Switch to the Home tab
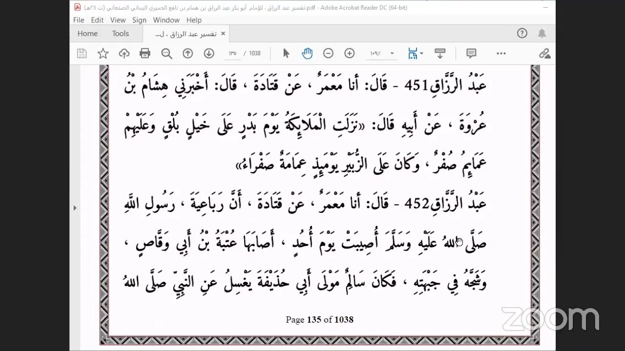 pyautogui.click(x=87, y=34)
